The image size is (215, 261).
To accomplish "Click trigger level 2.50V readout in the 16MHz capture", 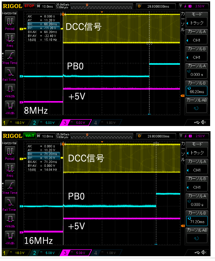I will [x=200, y=136].
